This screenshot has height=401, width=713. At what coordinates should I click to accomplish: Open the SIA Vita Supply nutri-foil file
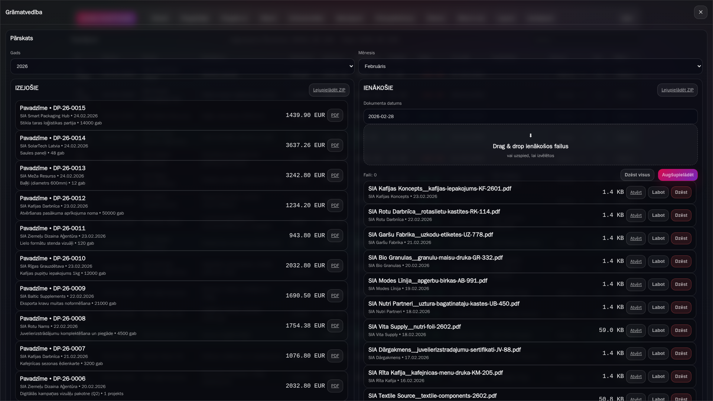point(635,330)
